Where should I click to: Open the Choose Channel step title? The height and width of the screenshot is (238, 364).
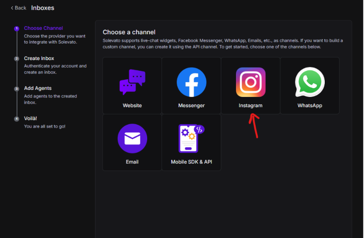tap(43, 28)
